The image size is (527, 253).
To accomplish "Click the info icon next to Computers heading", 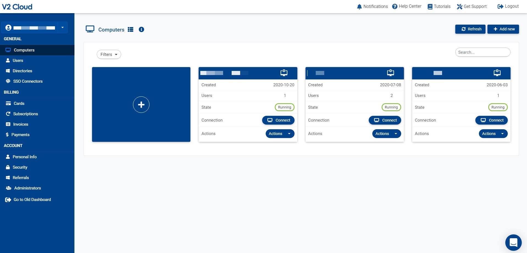I will pyautogui.click(x=141, y=30).
